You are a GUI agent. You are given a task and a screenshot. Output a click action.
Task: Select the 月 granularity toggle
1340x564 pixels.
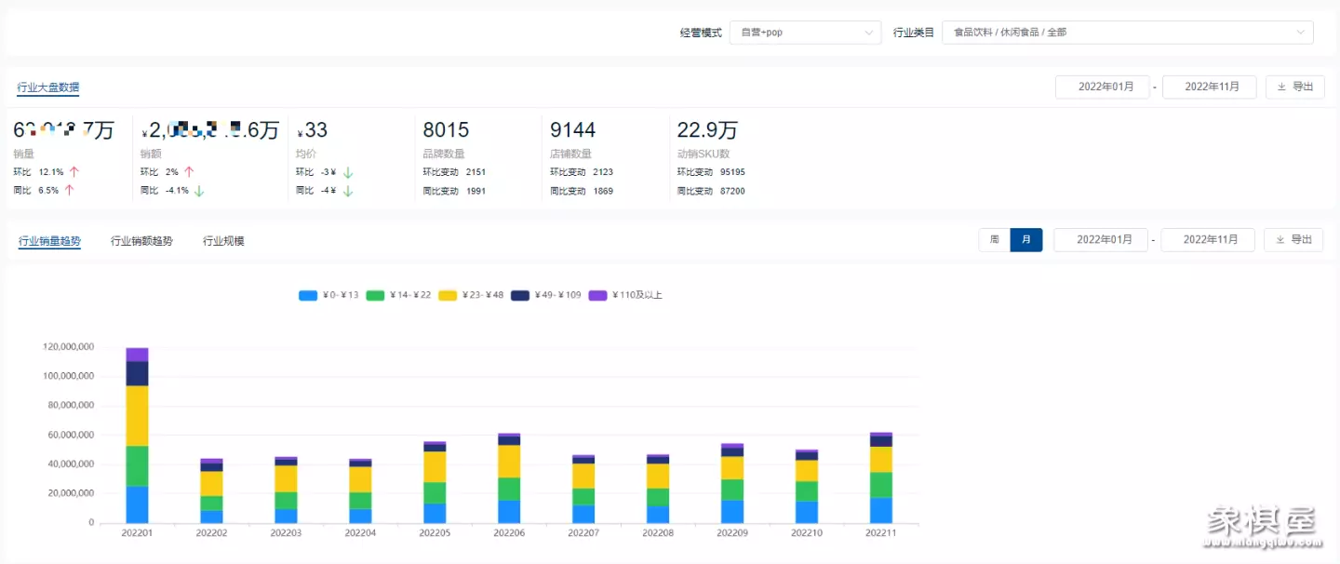pyautogui.click(x=1025, y=240)
